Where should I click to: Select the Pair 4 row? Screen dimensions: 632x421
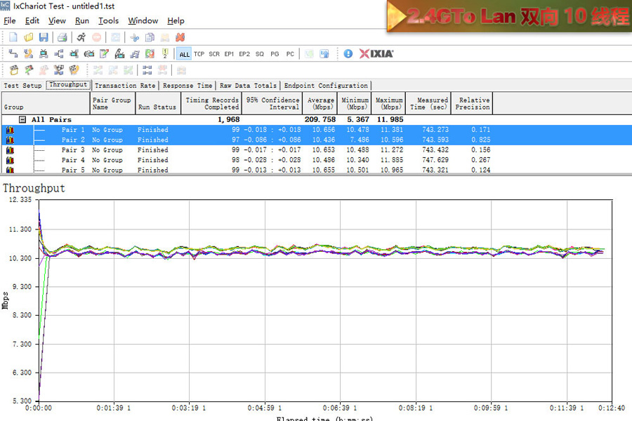[73, 160]
